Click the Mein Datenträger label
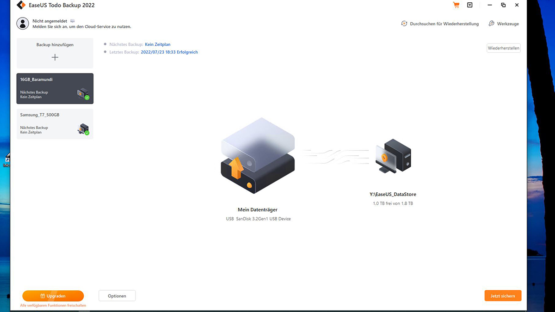 (x=258, y=210)
